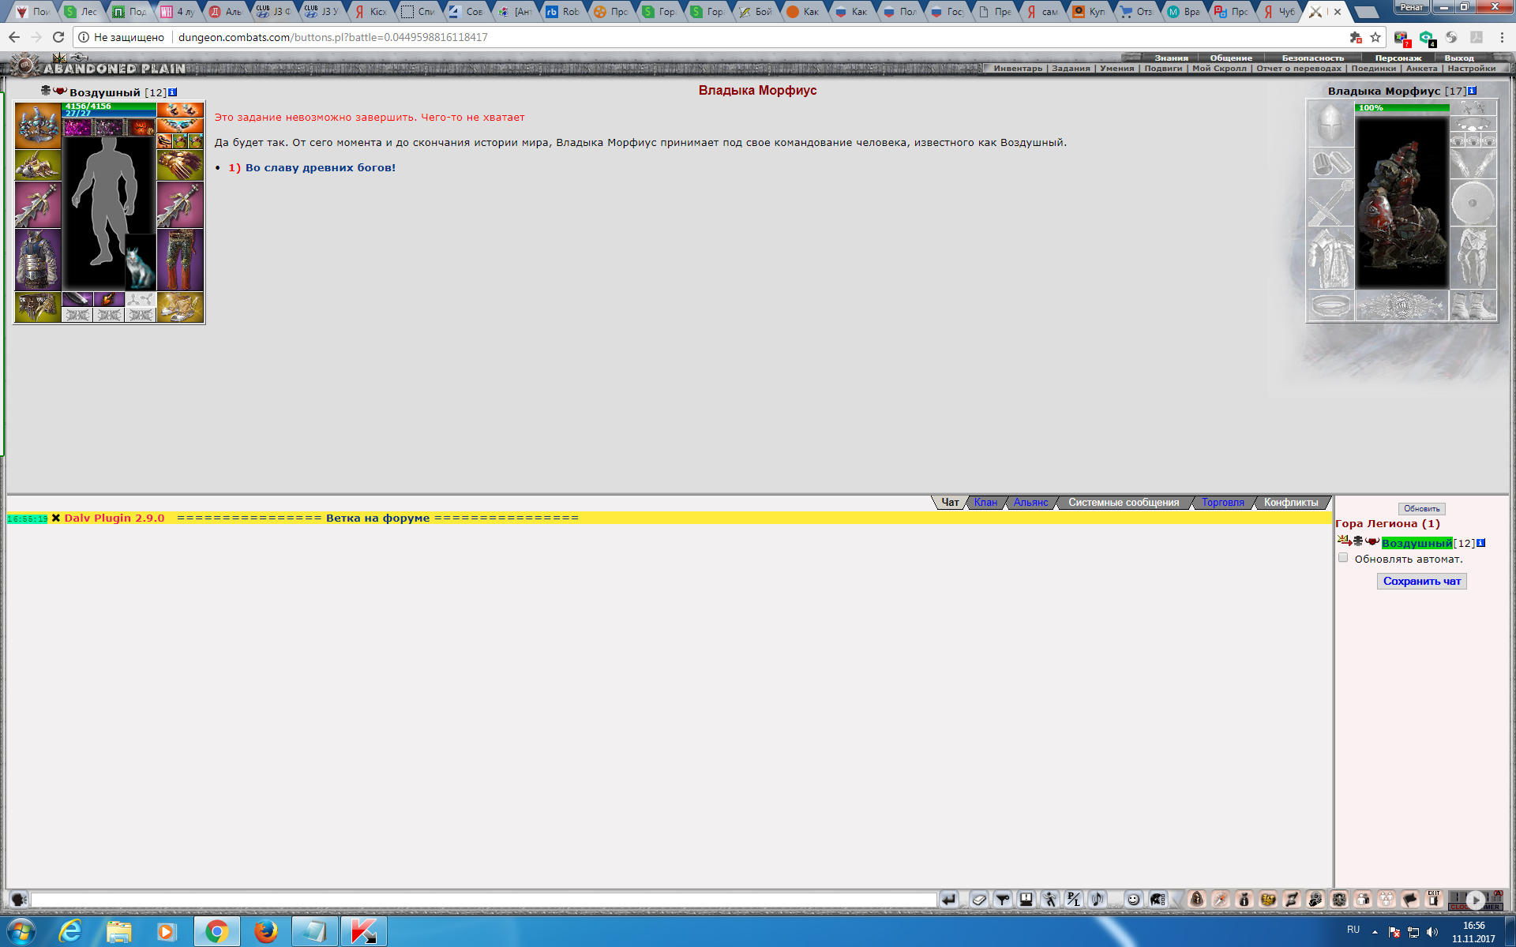Open info icon next to Владыка Морфиус [17]
This screenshot has width=1516, height=947.
coord(1472,91)
